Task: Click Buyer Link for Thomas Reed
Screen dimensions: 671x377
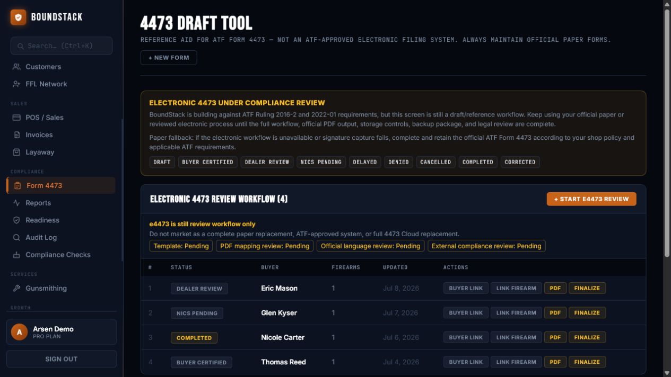Action: 466,362
